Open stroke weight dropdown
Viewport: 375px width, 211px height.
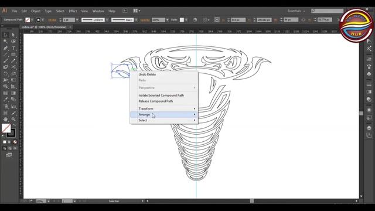pyautogui.click(x=77, y=20)
